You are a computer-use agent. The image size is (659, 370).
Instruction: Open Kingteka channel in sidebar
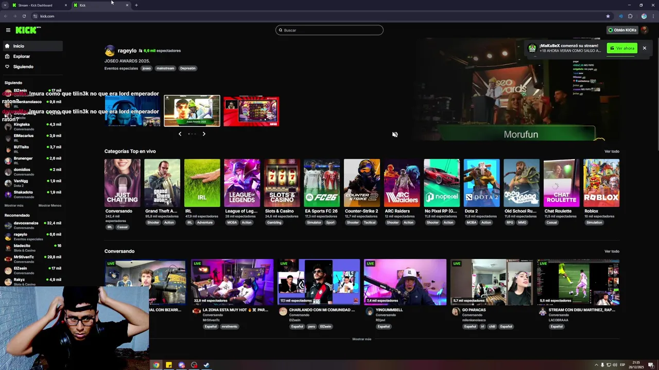pyautogui.click(x=32, y=126)
